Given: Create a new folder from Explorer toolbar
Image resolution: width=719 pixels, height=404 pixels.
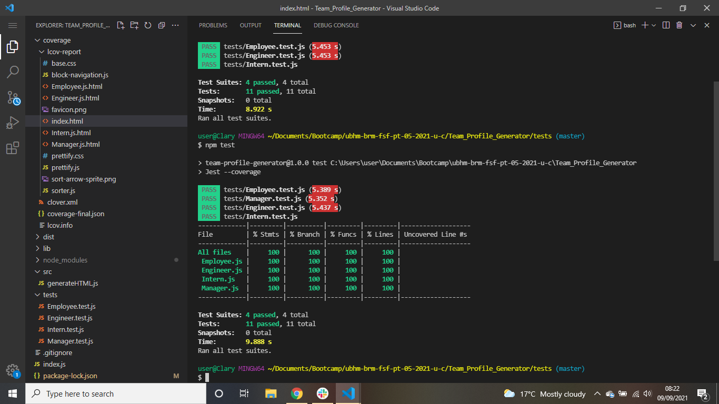Looking at the screenshot, I should (x=134, y=25).
